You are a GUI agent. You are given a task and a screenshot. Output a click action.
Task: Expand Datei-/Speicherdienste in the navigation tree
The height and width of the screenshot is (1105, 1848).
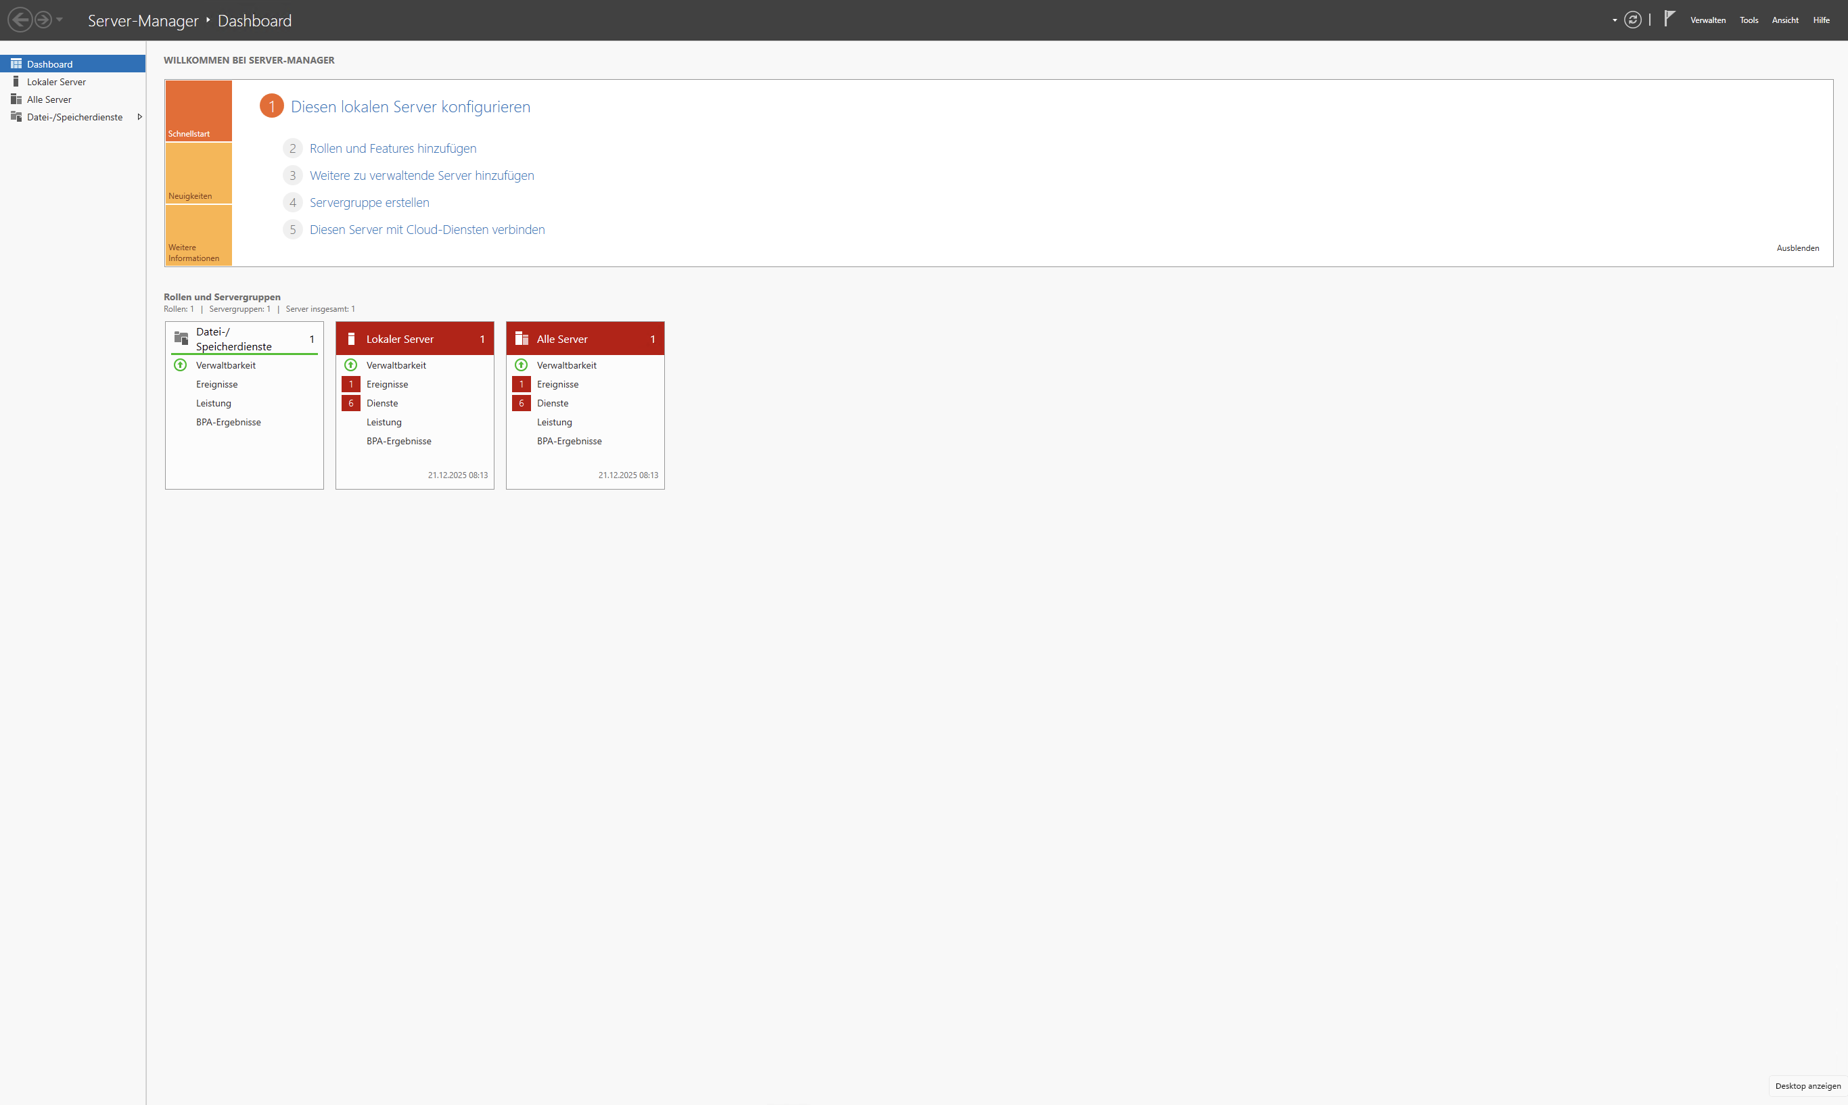click(x=140, y=117)
